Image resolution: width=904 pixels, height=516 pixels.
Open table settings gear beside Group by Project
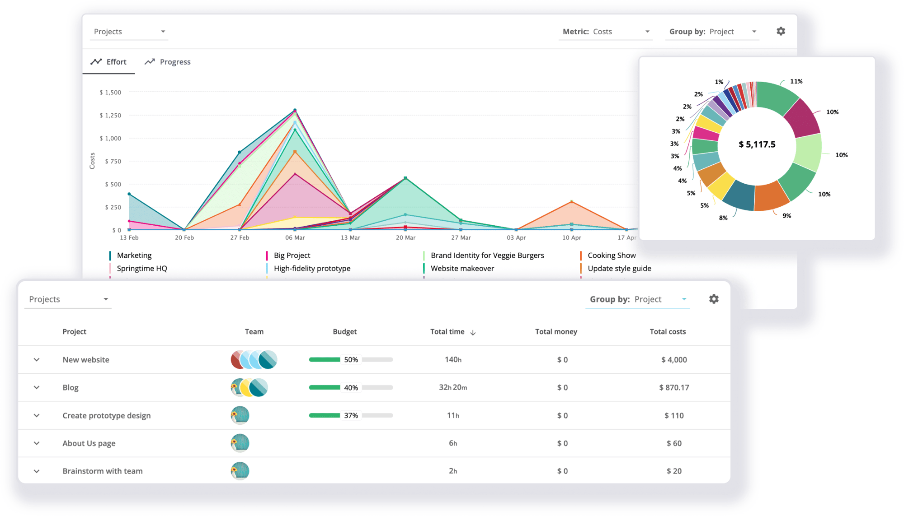pyautogui.click(x=714, y=299)
